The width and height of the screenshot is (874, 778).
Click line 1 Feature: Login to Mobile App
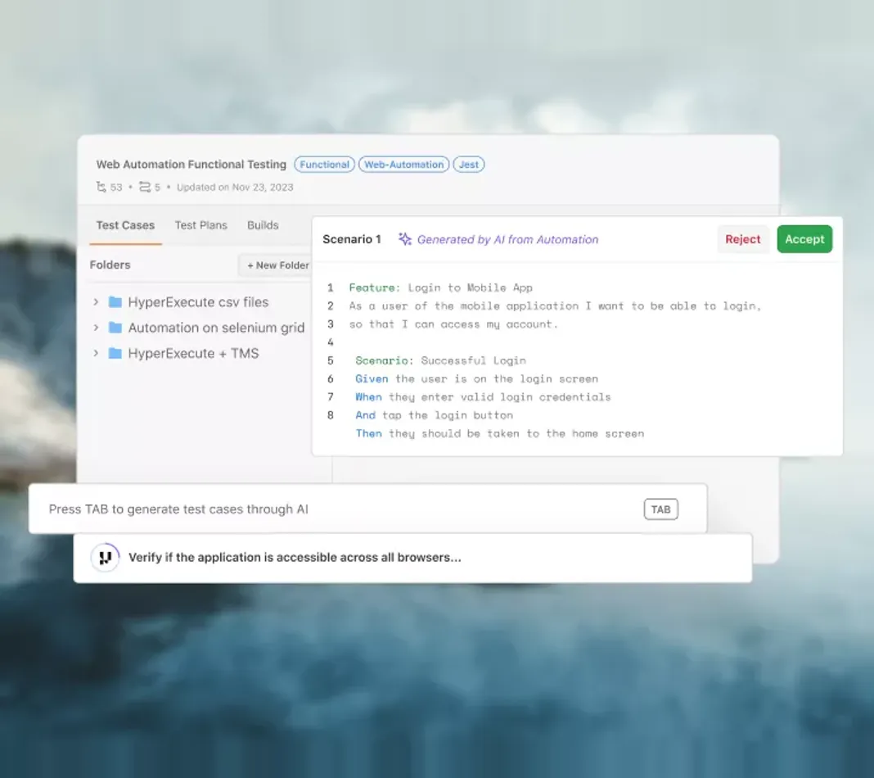coord(440,287)
